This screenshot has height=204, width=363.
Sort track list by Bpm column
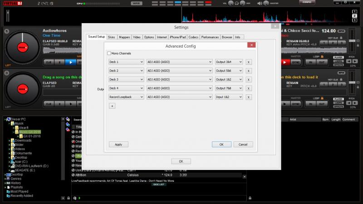pyautogui.click(x=325, y=120)
